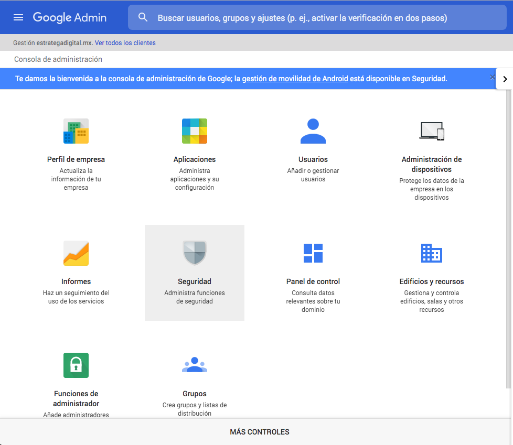Click the Google Admin logo
The height and width of the screenshot is (445, 513).
tap(70, 17)
